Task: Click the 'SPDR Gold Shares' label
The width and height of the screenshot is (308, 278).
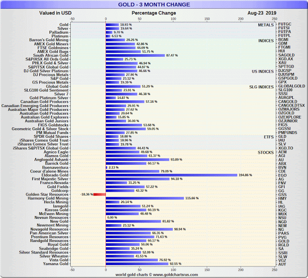Action: tap(51, 136)
